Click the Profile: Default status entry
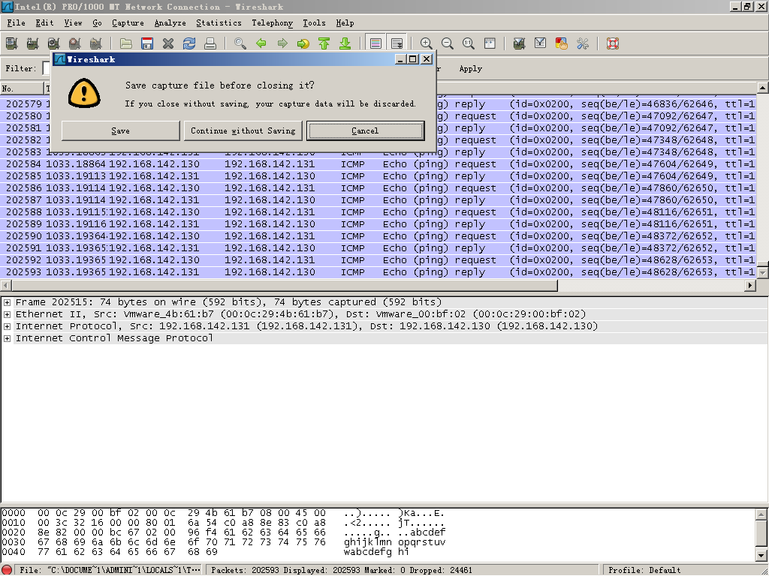The image size is (769, 576). [644, 570]
